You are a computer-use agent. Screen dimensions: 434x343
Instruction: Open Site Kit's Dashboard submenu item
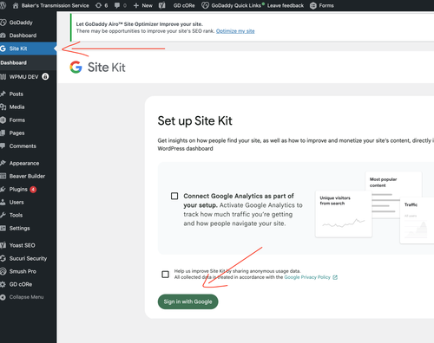coord(13,62)
